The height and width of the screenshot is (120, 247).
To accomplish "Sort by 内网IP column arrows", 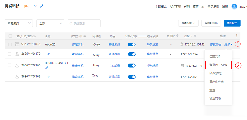I will coord(177,36).
